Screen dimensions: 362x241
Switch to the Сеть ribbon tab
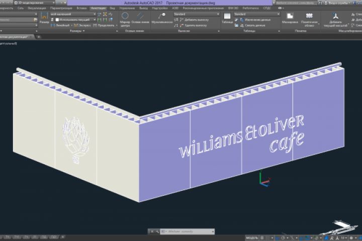tap(21, 8)
